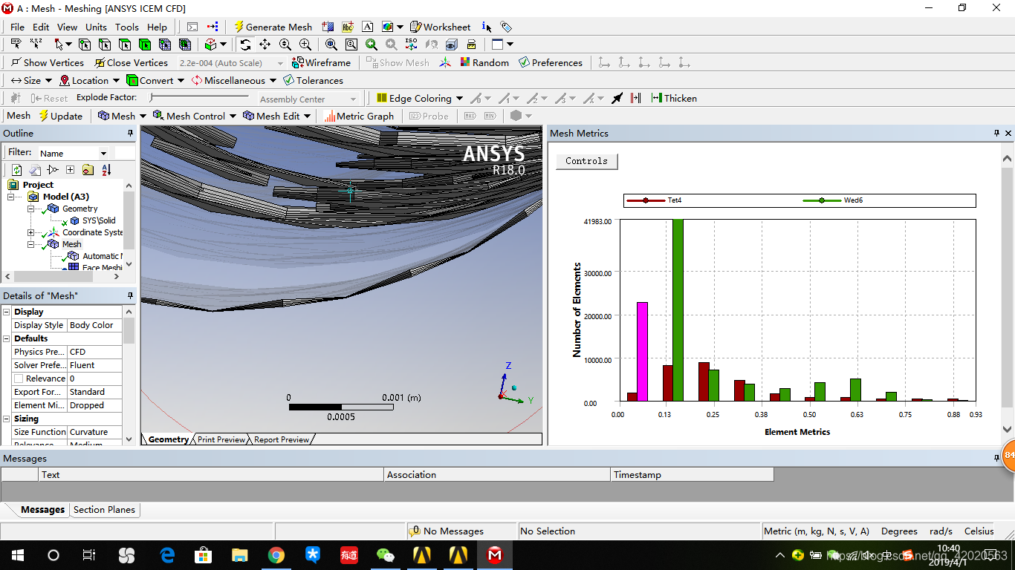Open the Filter Name combo box
This screenshot has height=570, width=1015.
coord(74,153)
